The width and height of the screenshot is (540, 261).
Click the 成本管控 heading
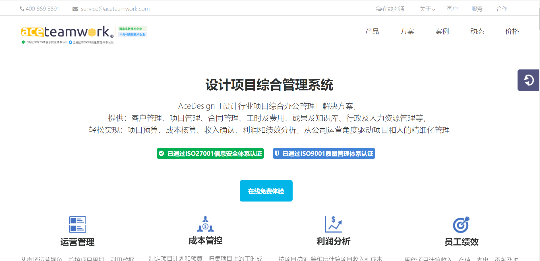coord(205,241)
